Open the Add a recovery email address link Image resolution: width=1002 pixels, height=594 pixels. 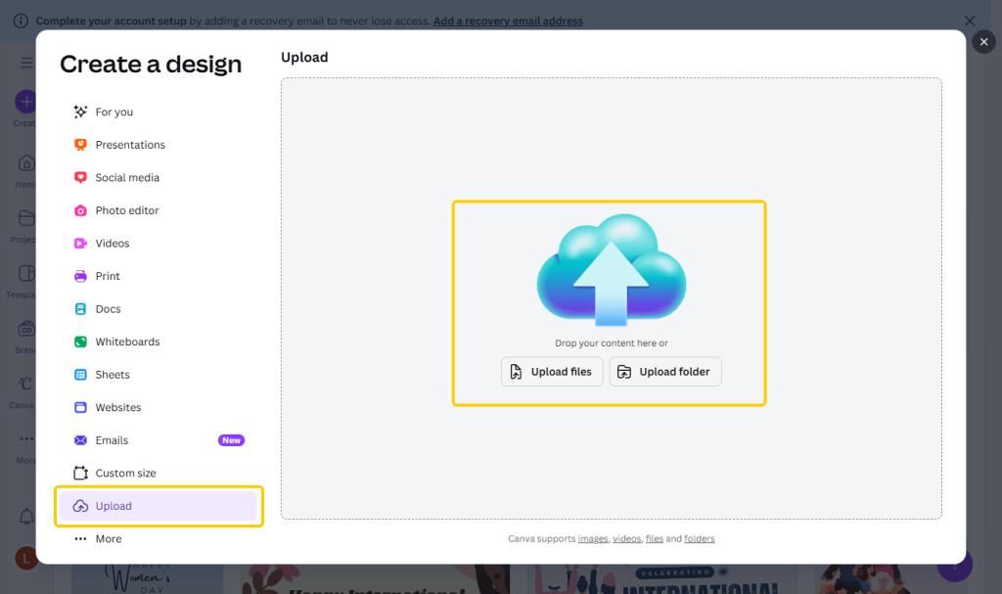(x=508, y=21)
